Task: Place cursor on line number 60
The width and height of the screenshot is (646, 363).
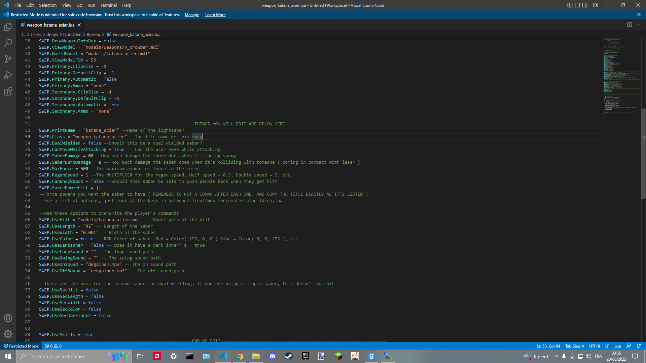Action: click(28, 181)
